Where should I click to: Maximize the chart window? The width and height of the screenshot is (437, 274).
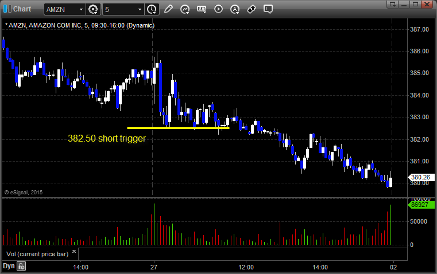[415, 4]
